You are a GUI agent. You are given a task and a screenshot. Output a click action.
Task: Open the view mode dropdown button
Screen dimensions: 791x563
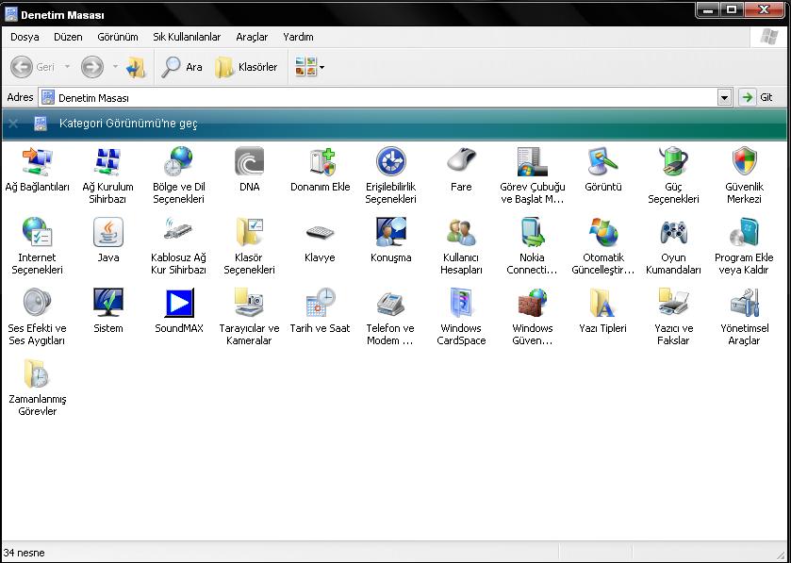pyautogui.click(x=309, y=67)
